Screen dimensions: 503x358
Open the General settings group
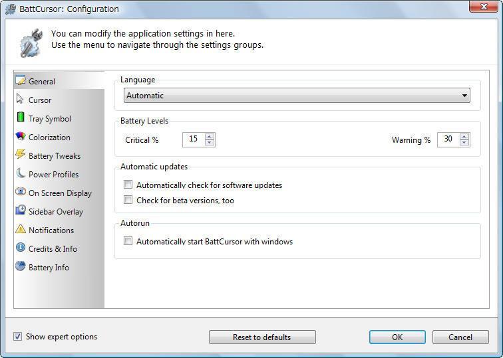tap(59, 81)
